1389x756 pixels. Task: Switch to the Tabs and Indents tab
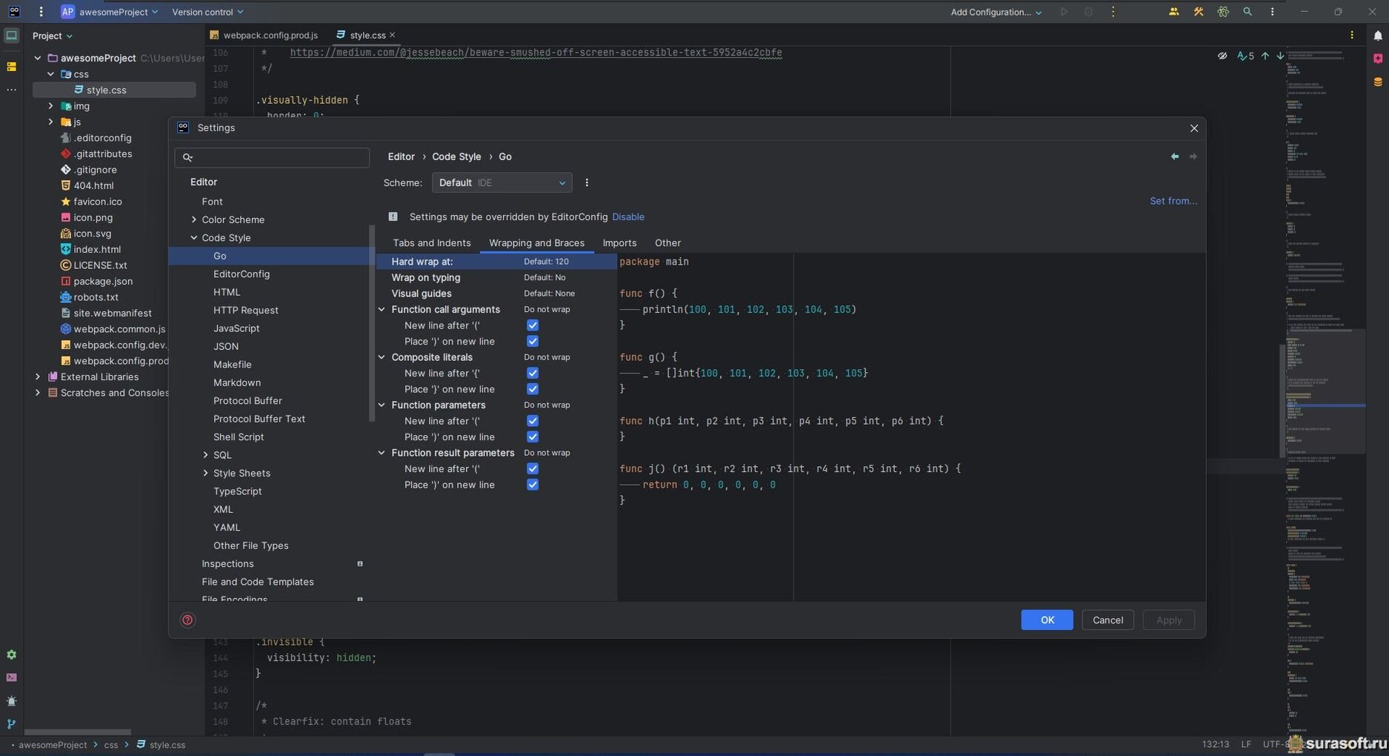pyautogui.click(x=431, y=243)
